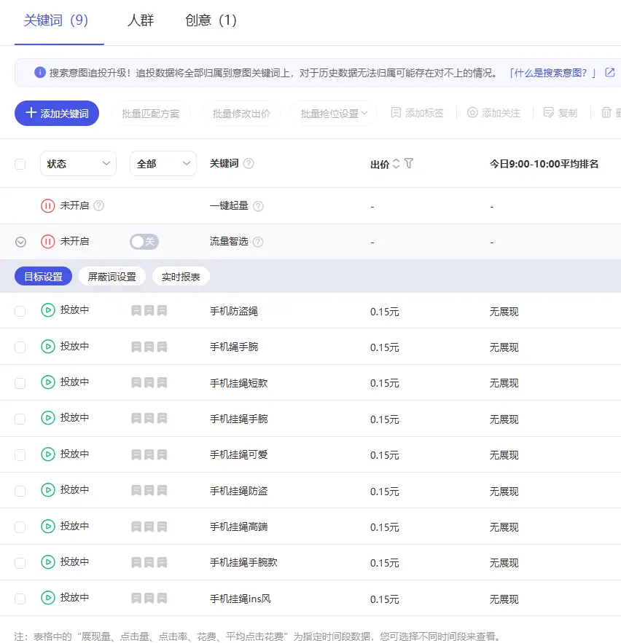Switch to the 创意 tab
Viewport: 621px width, 643px height.
coord(211,21)
